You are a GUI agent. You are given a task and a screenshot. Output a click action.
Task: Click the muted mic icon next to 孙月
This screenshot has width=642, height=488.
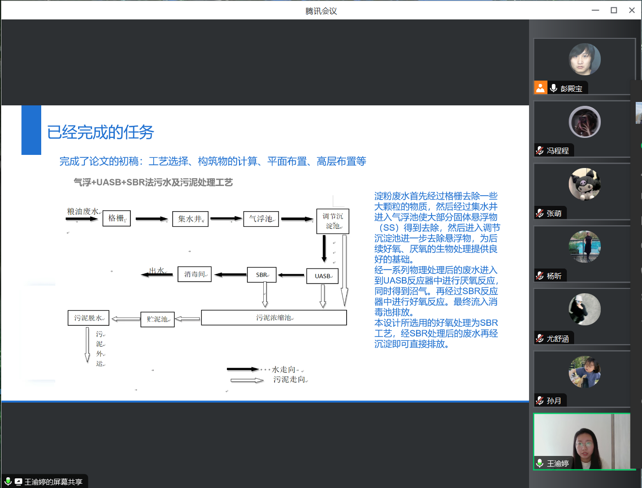point(540,401)
